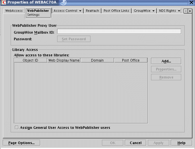Click the Post Office column header
Screen dimensions: 195x149
[131, 60]
